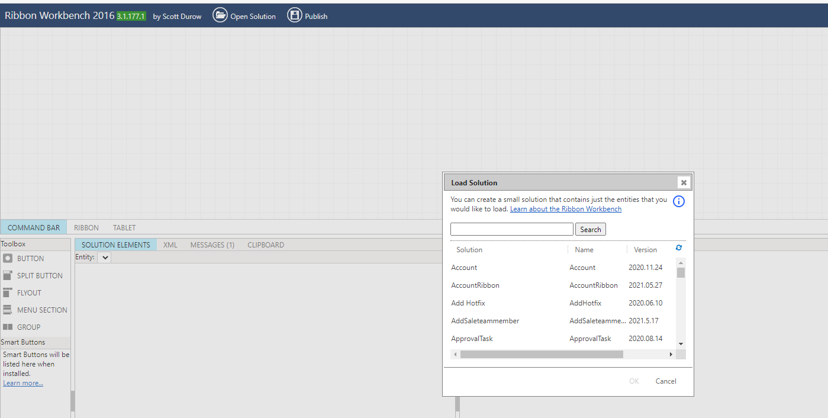Click the version number badge 3.1.177.1
828x418 pixels.
[131, 17]
